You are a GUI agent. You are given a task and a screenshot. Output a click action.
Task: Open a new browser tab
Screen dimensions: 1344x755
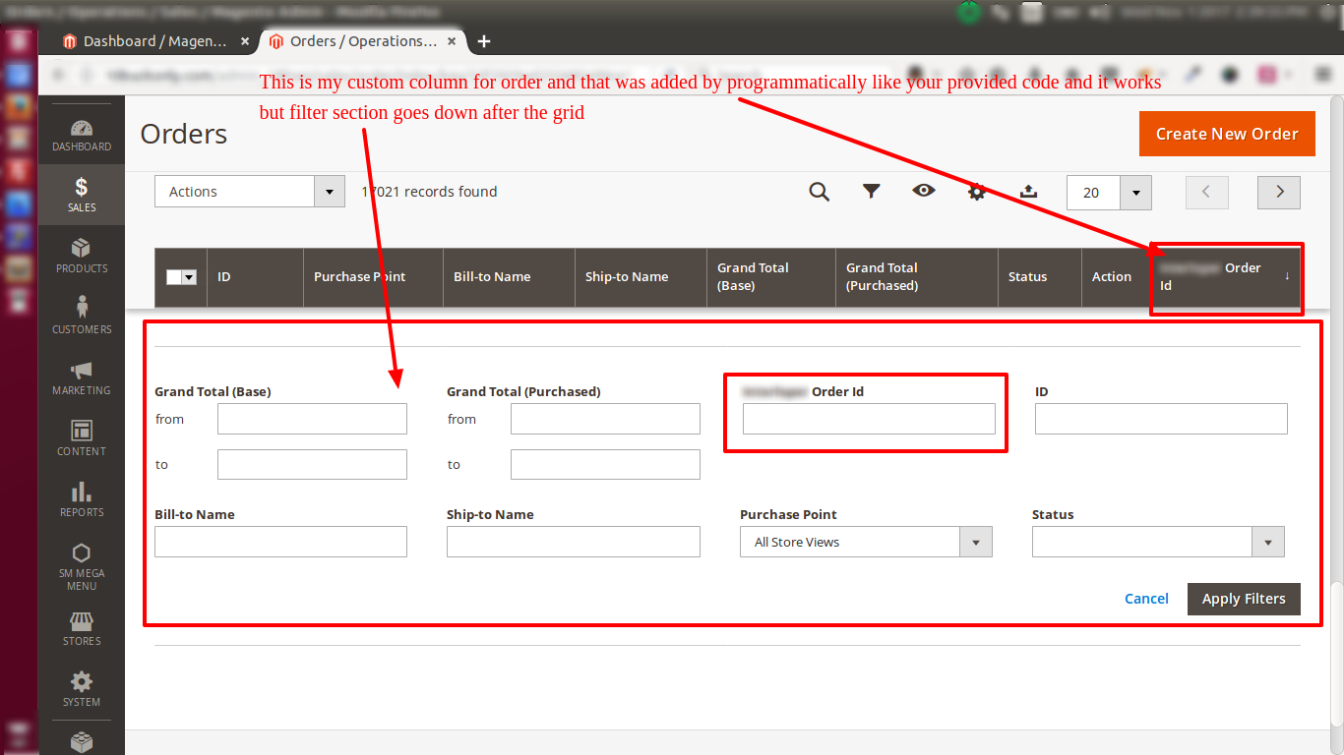483,41
